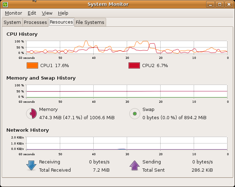
Task: Click the Network History heading
Action: pyautogui.click(x=28, y=130)
